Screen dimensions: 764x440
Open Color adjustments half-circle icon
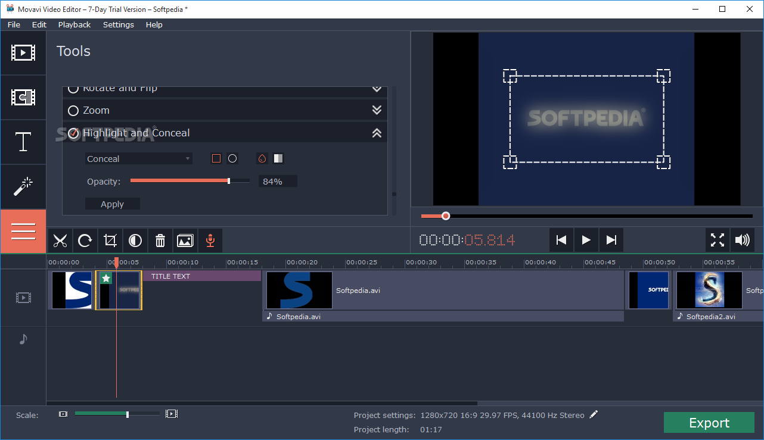[135, 241]
